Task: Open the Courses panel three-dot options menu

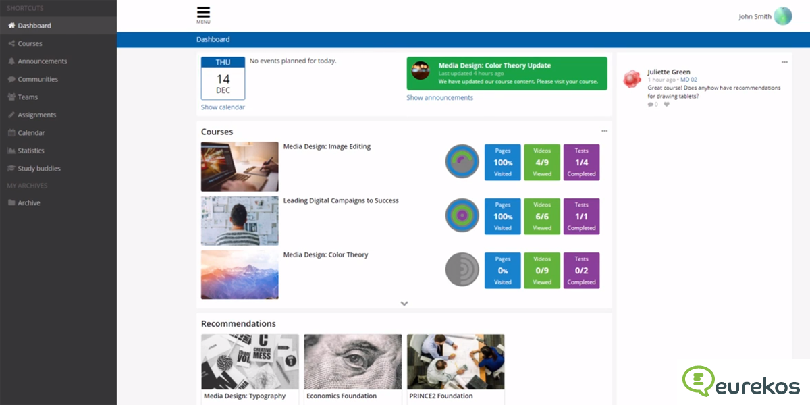Action: pos(604,131)
